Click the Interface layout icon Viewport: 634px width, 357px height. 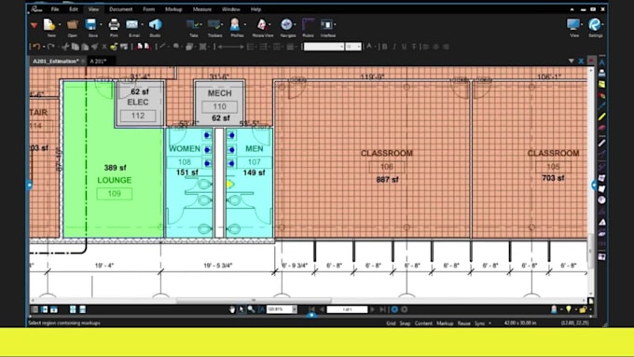tap(326, 24)
